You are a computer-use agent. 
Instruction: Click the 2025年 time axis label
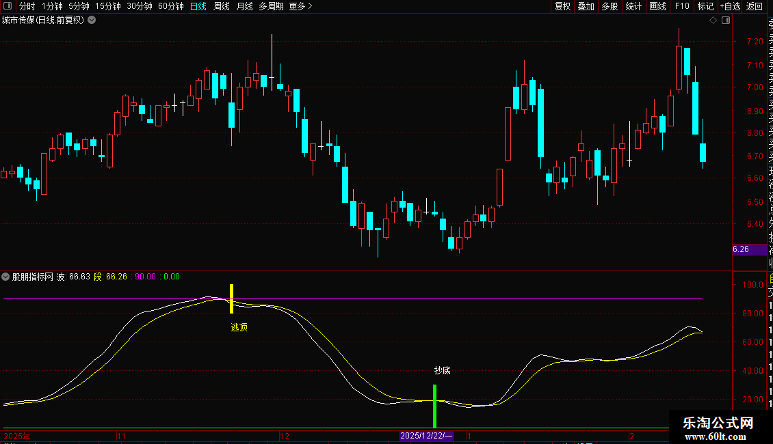(17, 436)
